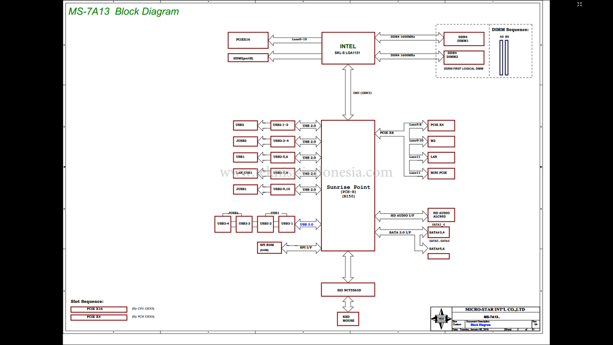Click the USB2-1~2 port block

coord(283,126)
